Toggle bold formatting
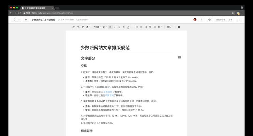 pyautogui.click(x=110, y=27)
